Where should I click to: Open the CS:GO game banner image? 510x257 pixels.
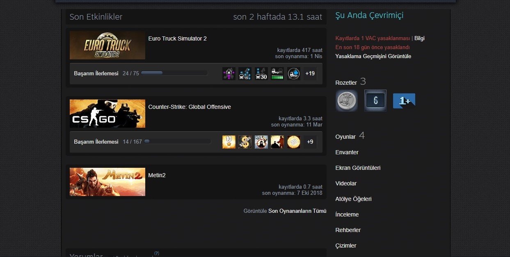(107, 114)
